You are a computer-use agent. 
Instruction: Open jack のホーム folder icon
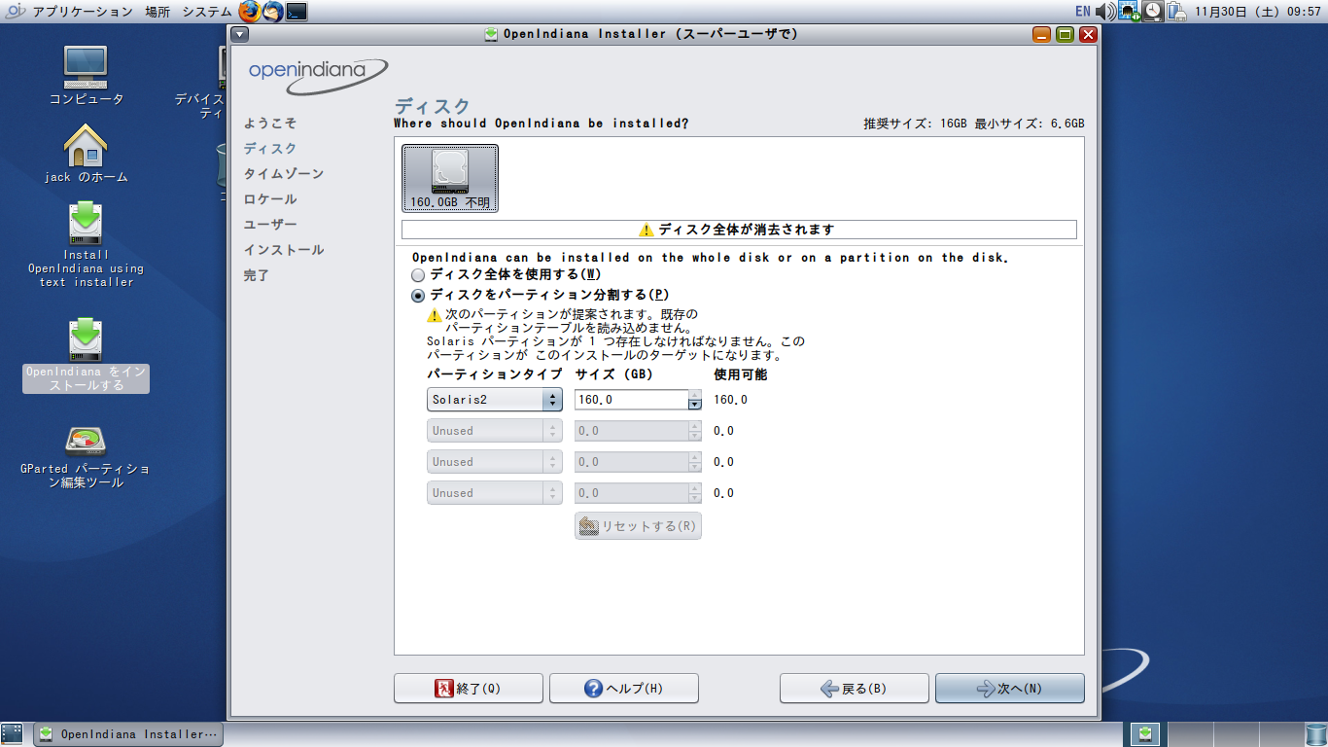point(87,154)
